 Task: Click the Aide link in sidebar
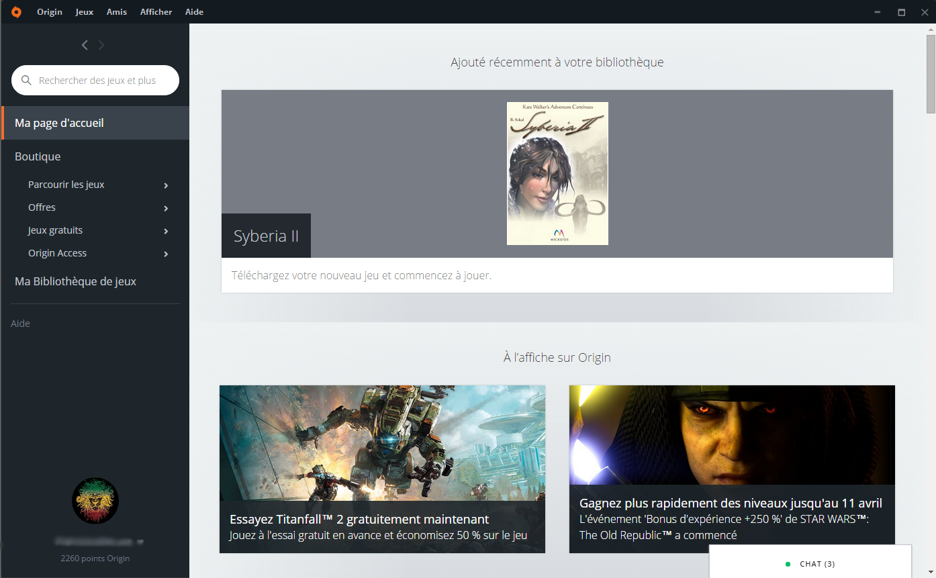point(20,324)
